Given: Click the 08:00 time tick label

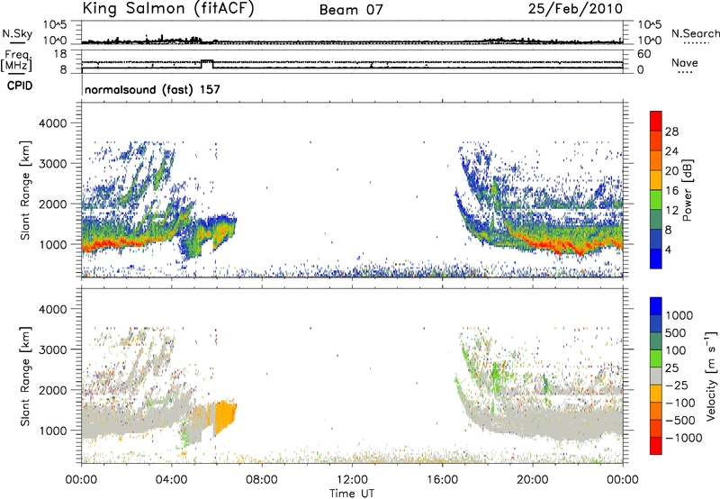Looking at the screenshot, I should [x=261, y=480].
